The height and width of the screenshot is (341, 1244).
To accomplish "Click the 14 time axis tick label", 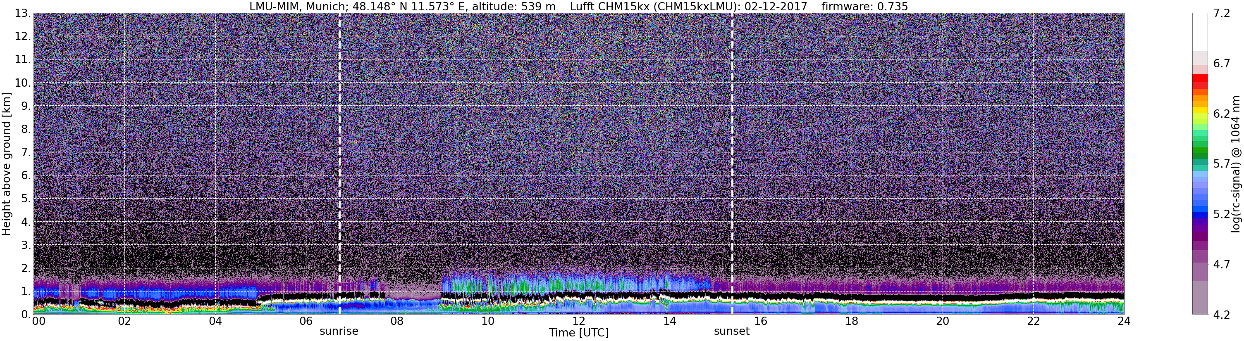I will tap(670, 321).
